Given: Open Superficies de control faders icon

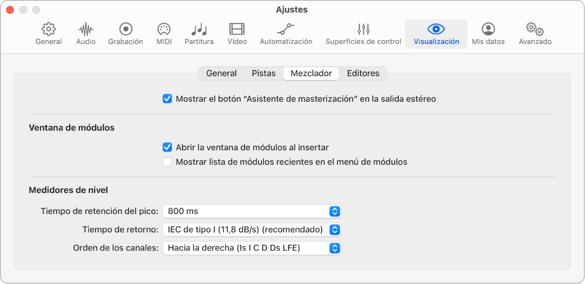Looking at the screenshot, I should pyautogui.click(x=363, y=34).
